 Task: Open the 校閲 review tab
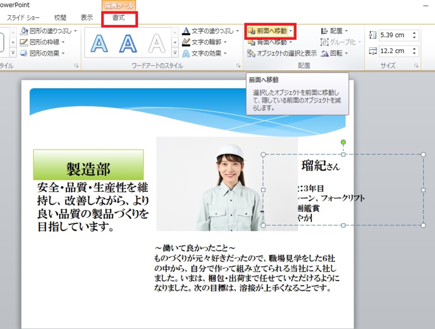coord(60,18)
